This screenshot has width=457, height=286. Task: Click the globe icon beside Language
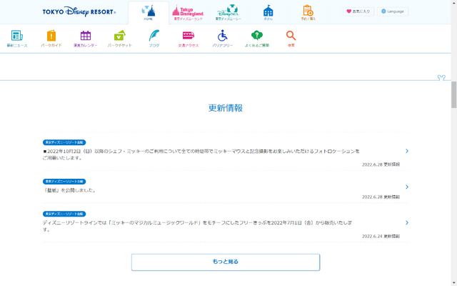(x=383, y=11)
